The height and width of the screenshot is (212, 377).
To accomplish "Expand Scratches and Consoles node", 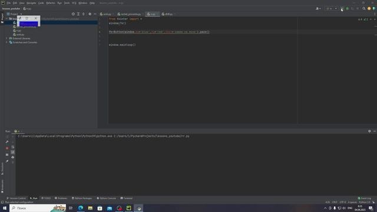I will point(6,42).
